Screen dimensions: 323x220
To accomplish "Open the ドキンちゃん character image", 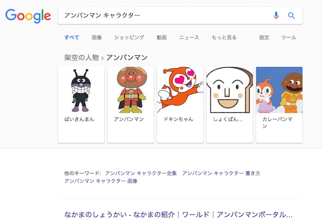I will coord(180,90).
